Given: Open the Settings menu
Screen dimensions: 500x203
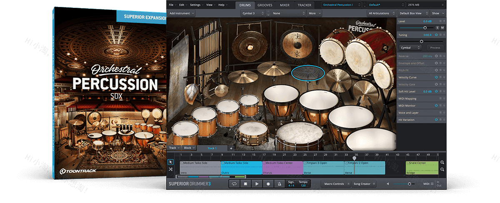Looking at the screenshot, I should (x=196, y=5).
